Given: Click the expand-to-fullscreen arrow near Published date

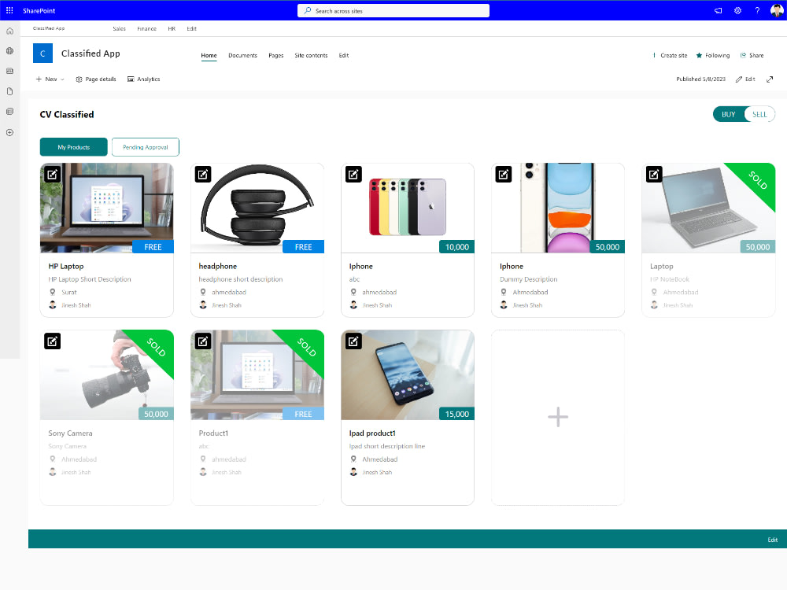Looking at the screenshot, I should click(770, 79).
